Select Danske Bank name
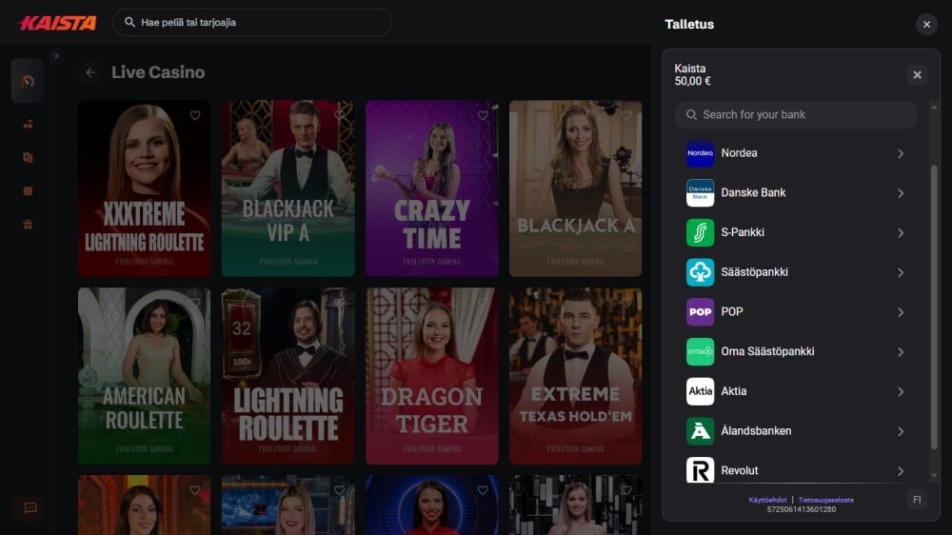952x535 pixels. click(x=753, y=192)
